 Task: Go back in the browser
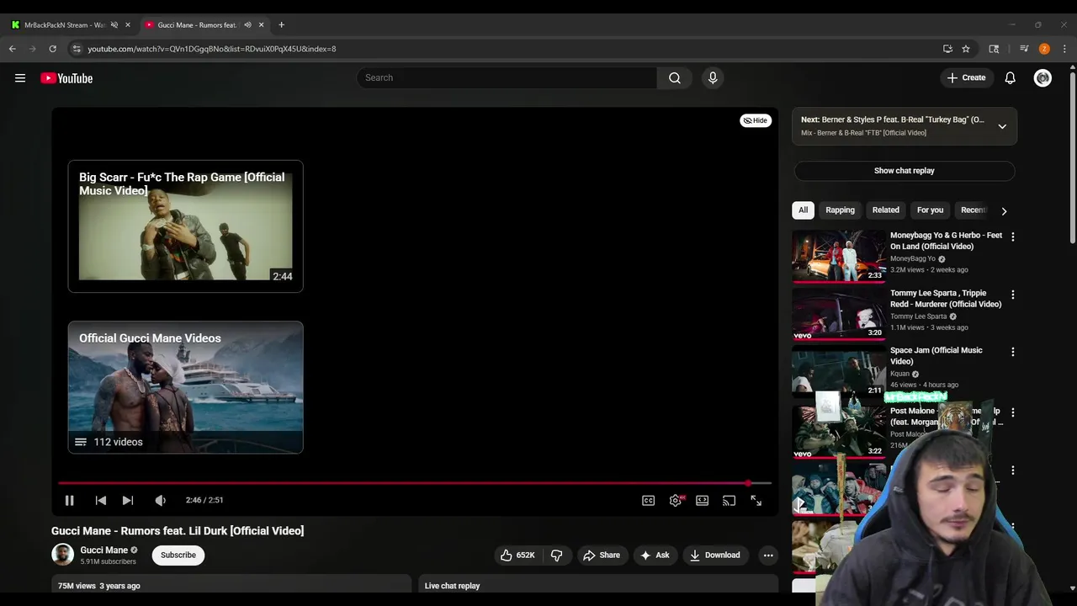tap(13, 49)
